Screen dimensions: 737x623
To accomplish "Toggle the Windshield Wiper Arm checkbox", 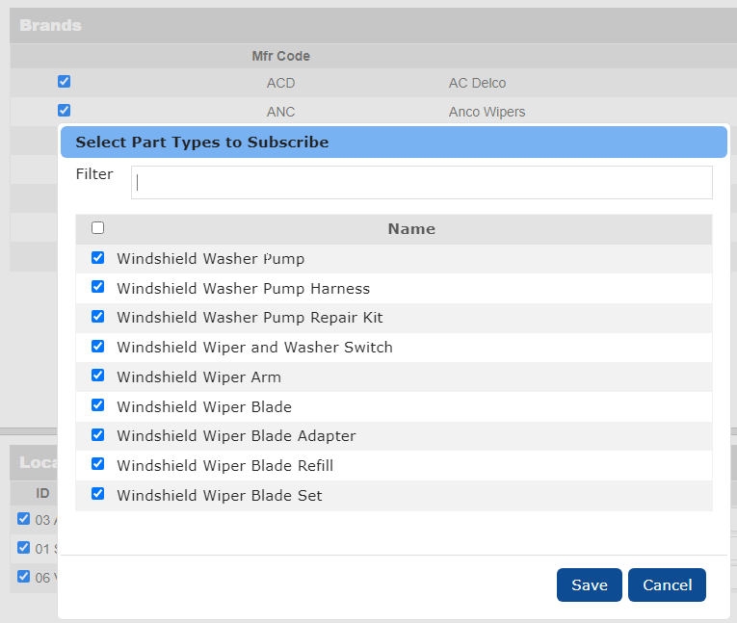I will pyautogui.click(x=97, y=376).
